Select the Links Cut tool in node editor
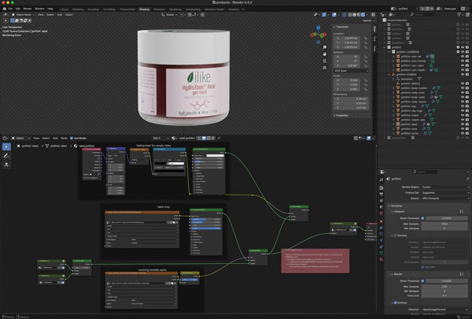The height and width of the screenshot is (319, 472). (x=6, y=165)
